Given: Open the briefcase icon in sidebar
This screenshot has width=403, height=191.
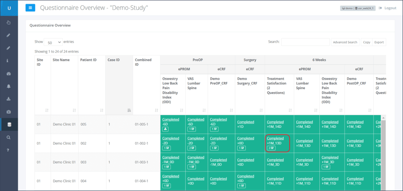Looking at the screenshot, I should pyautogui.click(x=9, y=111).
